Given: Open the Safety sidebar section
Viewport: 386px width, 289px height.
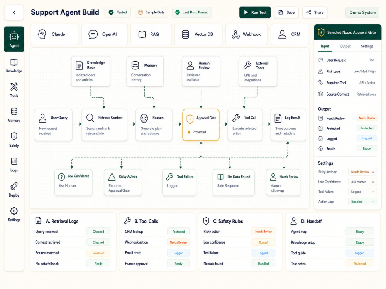Looking at the screenshot, I should [x=14, y=140].
